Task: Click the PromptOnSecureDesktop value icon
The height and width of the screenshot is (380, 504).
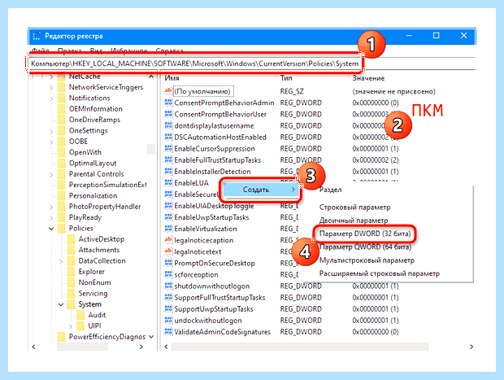Action: (168, 263)
